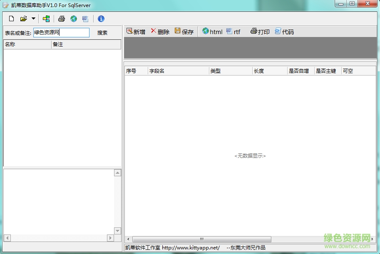Print the field list via the 打印 icon

(259, 31)
